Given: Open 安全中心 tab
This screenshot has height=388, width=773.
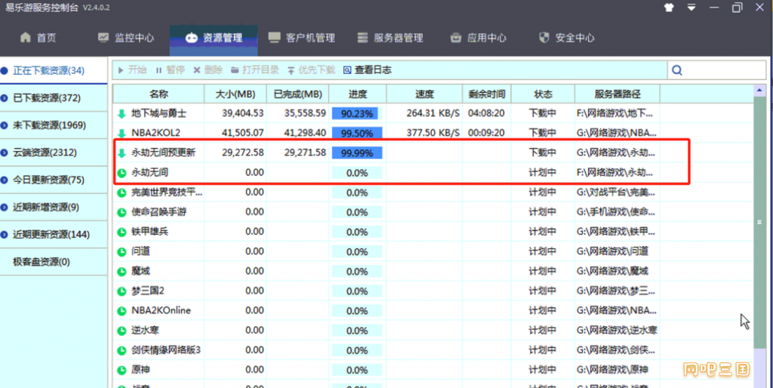Looking at the screenshot, I should [x=566, y=38].
